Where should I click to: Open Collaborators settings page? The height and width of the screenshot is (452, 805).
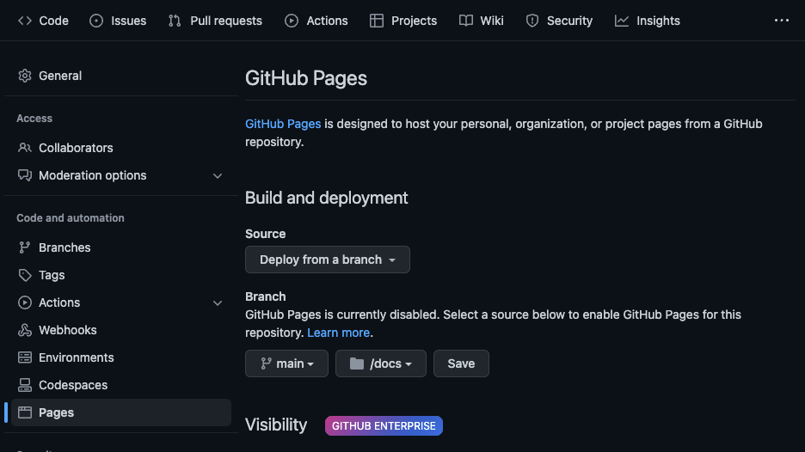tap(121, 148)
